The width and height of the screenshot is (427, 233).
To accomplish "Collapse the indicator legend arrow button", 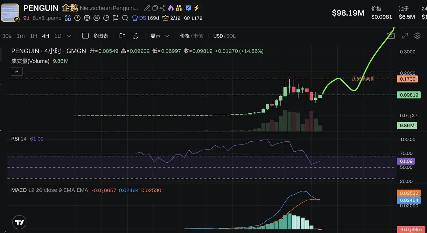I will [x=17, y=72].
